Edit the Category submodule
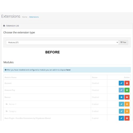Image resolution: width=133 pixels, height=133 pixels. coord(121,111)
